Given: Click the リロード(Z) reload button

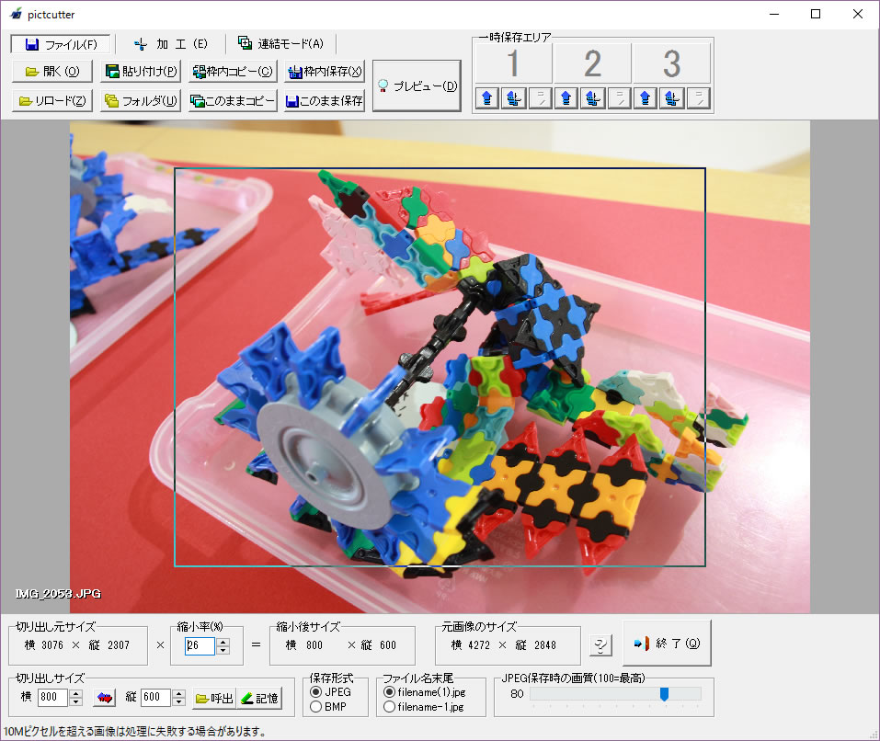Looking at the screenshot, I should pyautogui.click(x=52, y=101).
